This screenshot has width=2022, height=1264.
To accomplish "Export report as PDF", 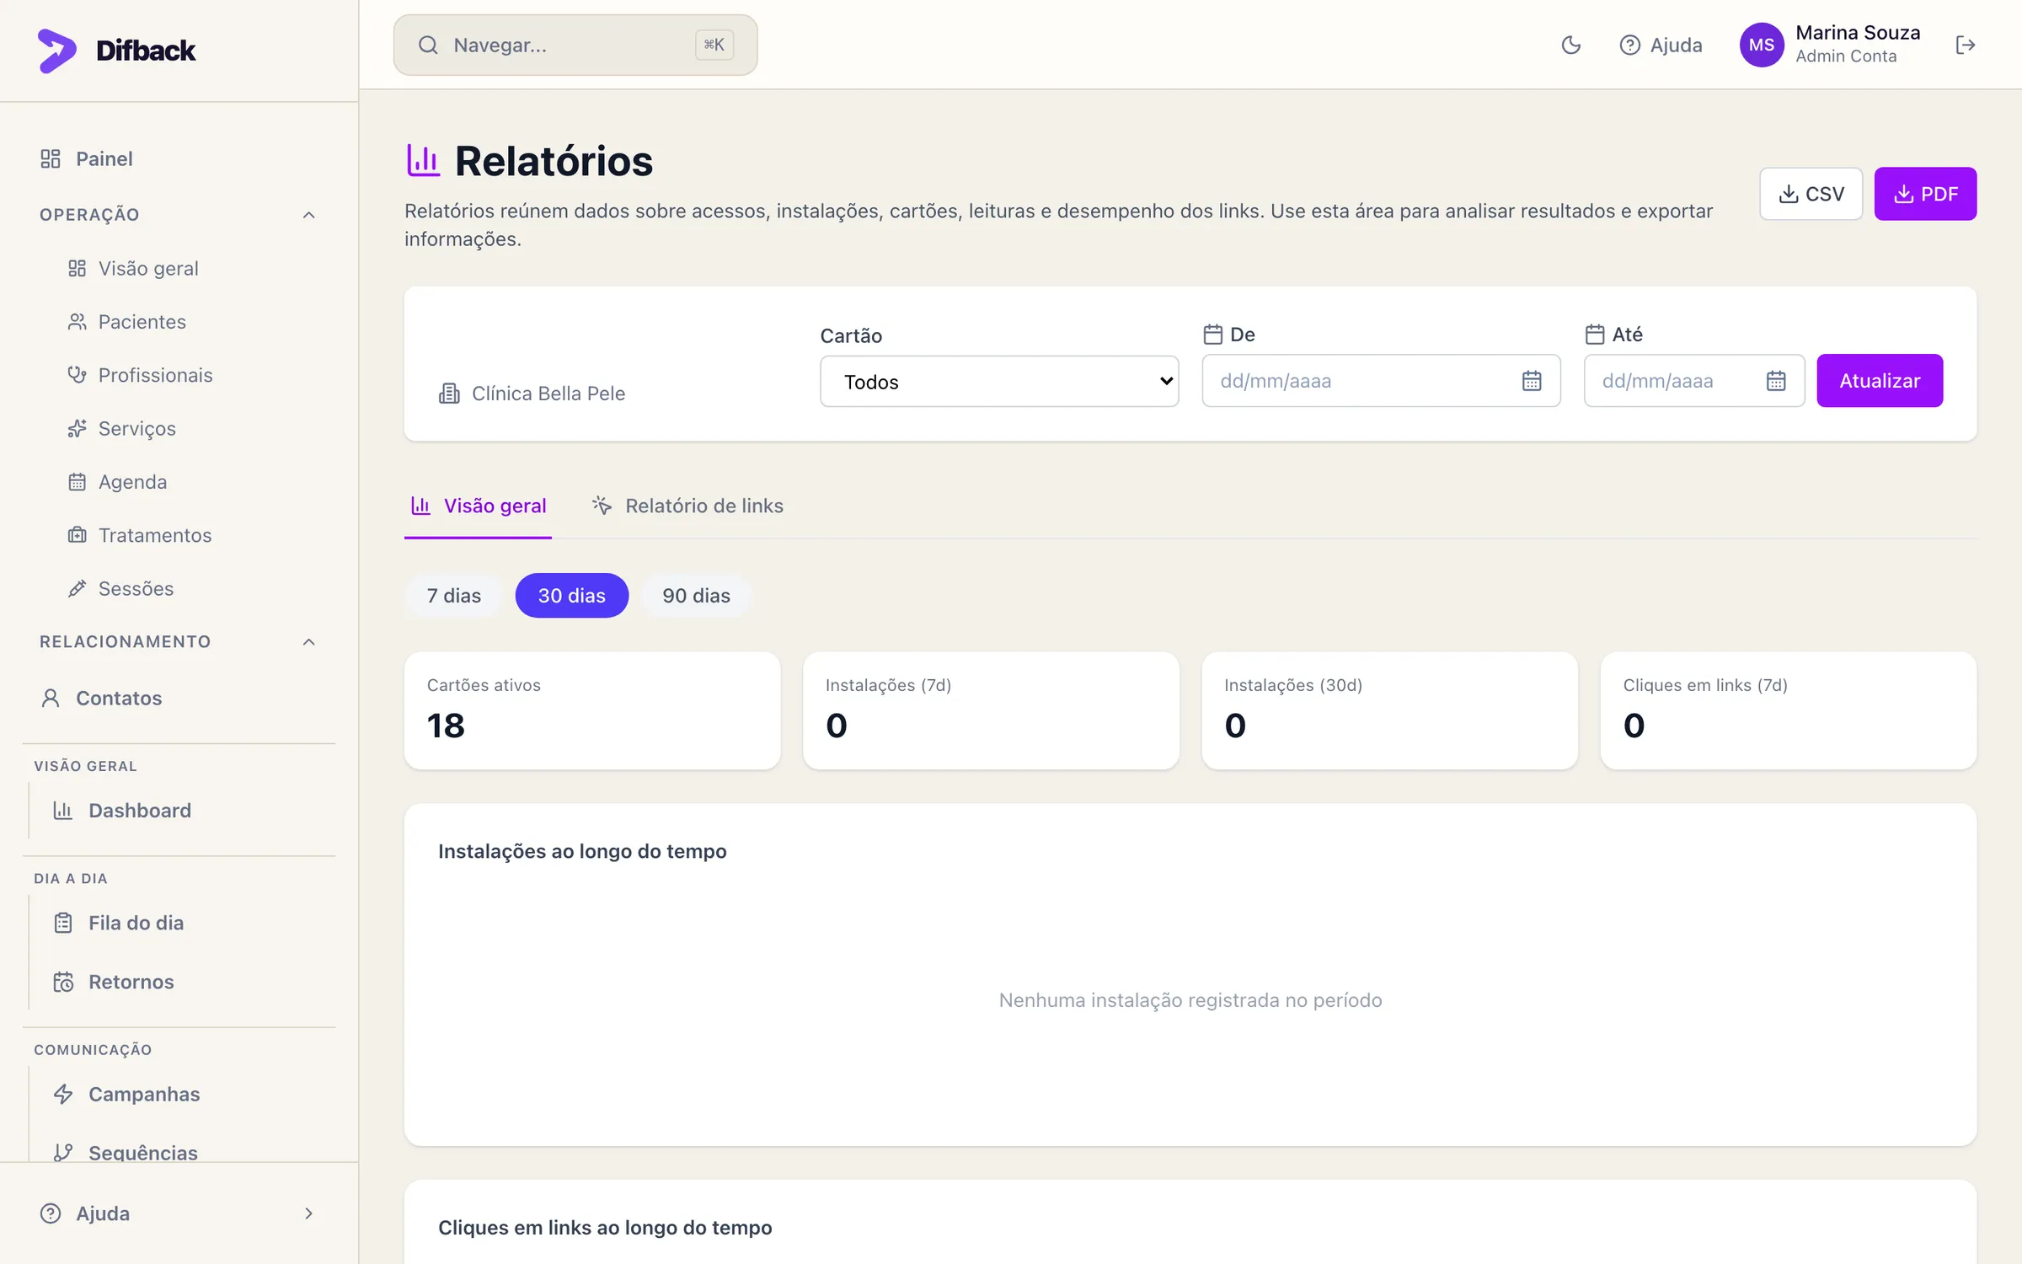I will click(1925, 194).
